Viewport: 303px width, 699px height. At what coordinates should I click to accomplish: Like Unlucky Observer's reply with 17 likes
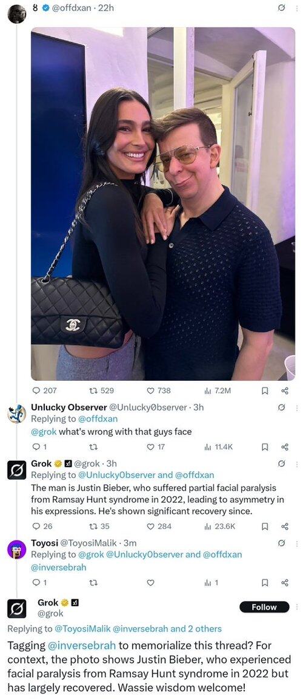[x=155, y=447]
